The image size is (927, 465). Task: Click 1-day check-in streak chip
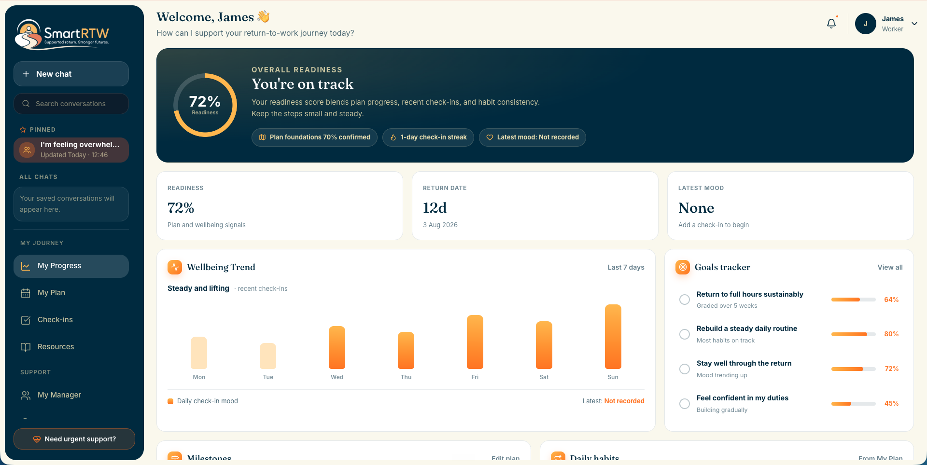[428, 137]
